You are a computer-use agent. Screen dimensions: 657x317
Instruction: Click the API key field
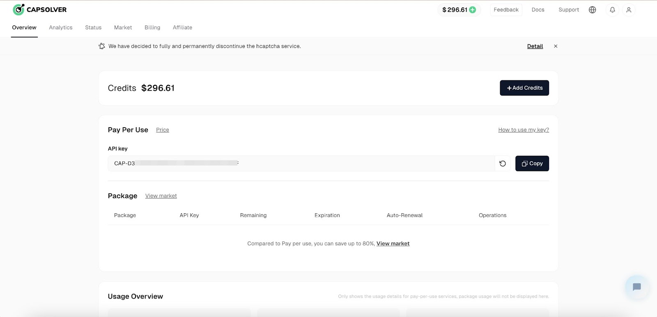[301, 164]
